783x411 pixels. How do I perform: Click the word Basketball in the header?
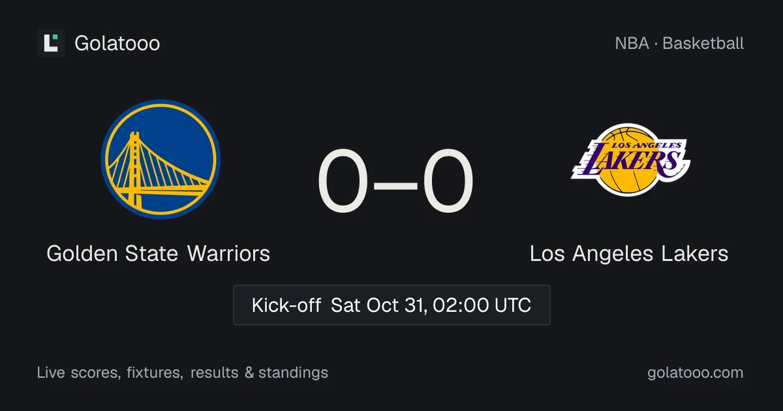click(703, 43)
